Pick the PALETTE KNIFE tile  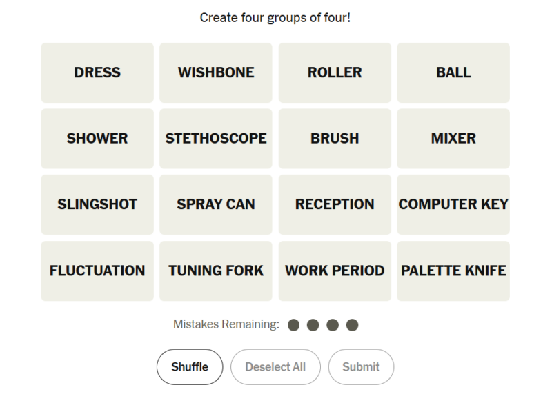coord(453,271)
